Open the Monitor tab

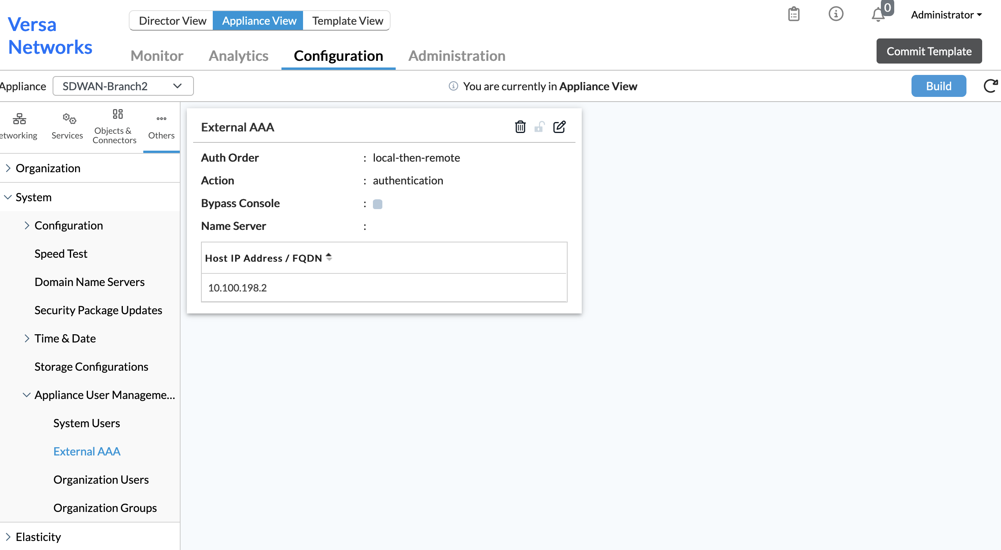tap(157, 56)
